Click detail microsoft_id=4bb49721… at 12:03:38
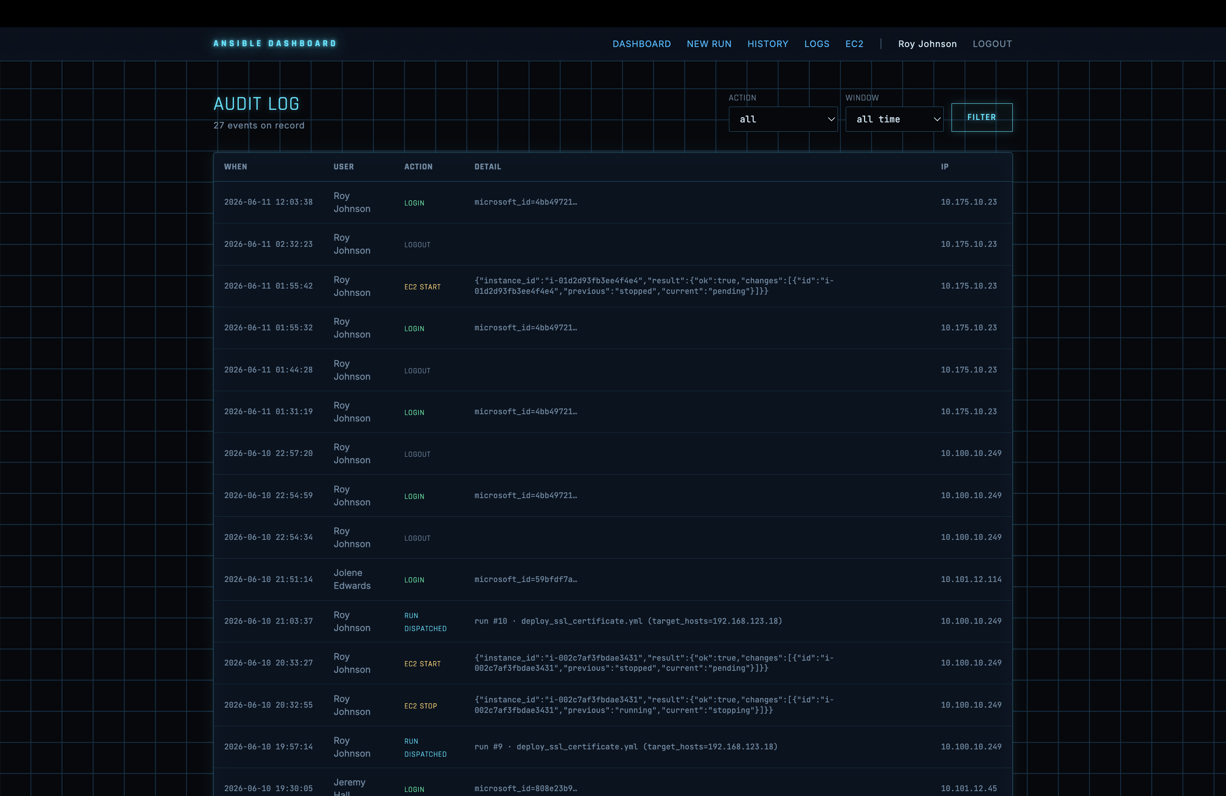Viewport: 1226px width, 796px height. click(x=525, y=202)
